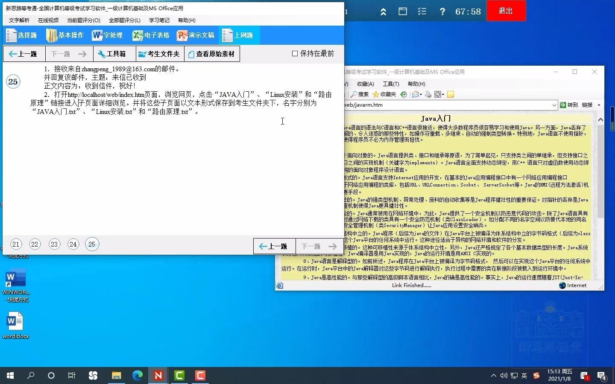Click the Internet zone status indicator
Screen dimensions: 615x384
573,285
